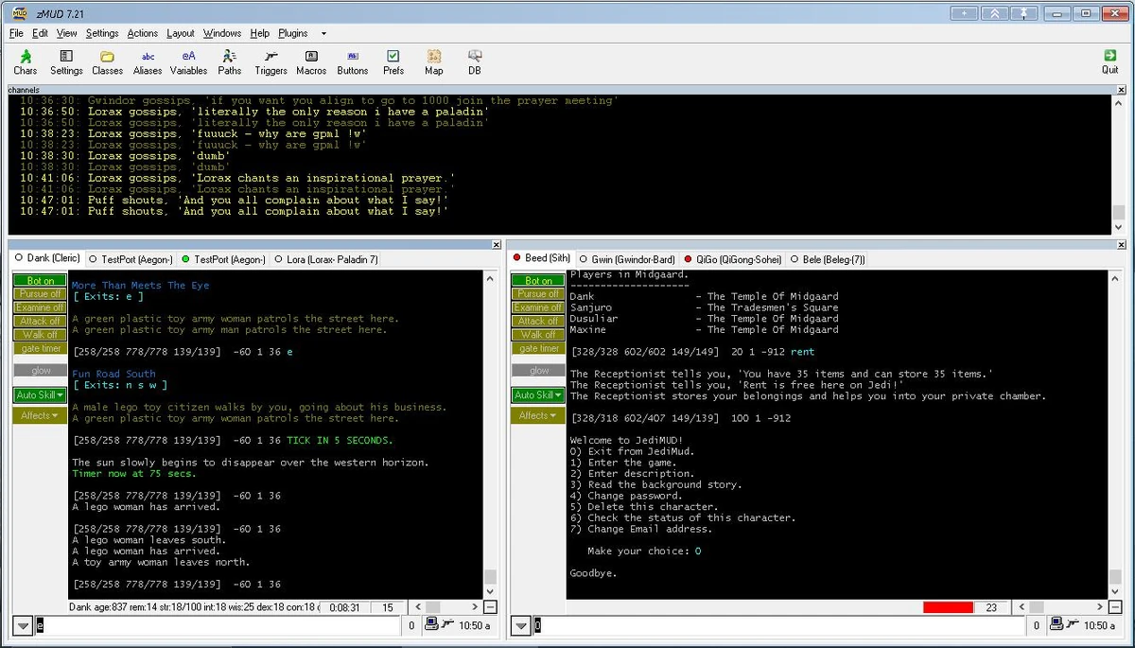Open the Variables editor
This screenshot has height=648, width=1135.
point(188,62)
